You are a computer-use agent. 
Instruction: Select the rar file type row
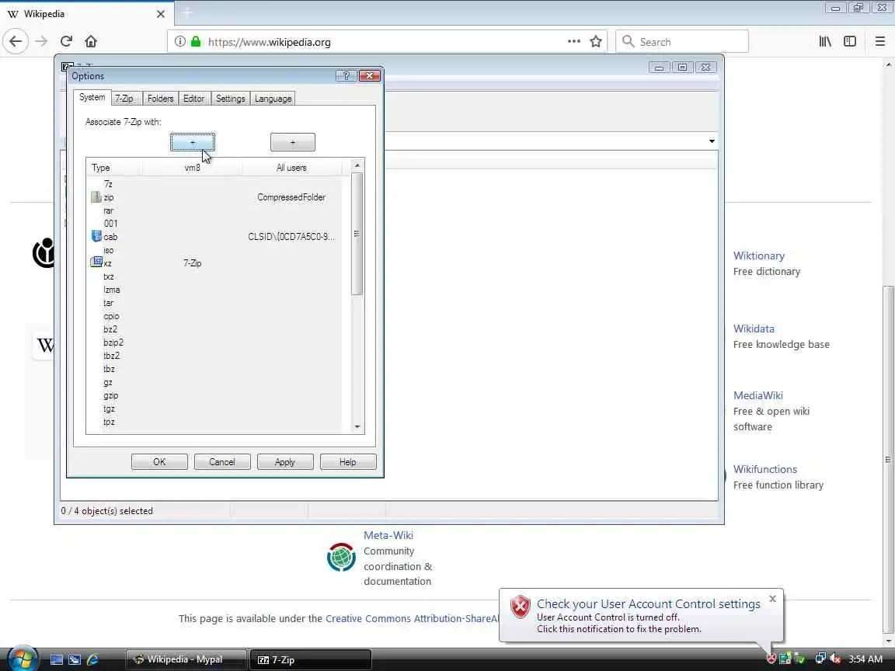coord(216,210)
